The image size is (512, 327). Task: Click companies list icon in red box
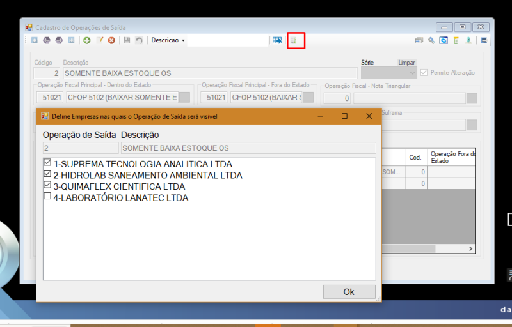294,40
